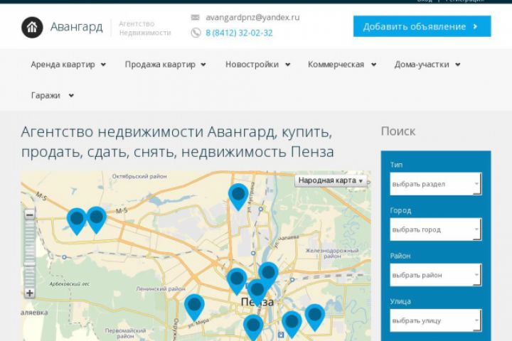Click the Первомайский район map label

point(125,333)
